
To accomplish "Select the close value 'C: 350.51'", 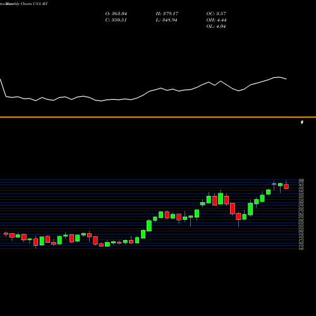I will (116, 20).
